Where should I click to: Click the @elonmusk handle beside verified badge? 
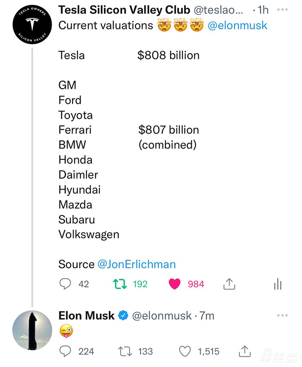tap(162, 315)
